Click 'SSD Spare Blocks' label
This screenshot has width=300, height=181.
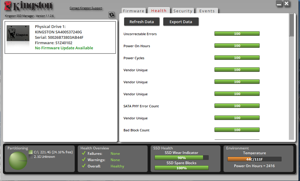(x=181, y=163)
